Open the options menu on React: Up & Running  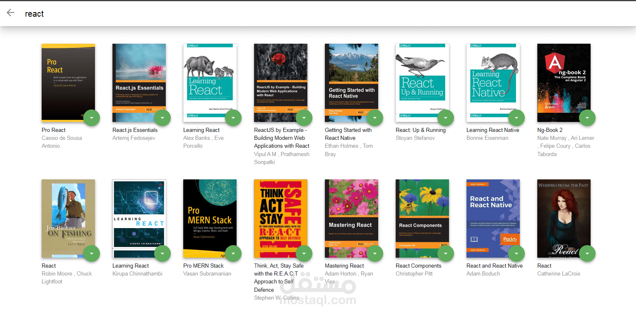coord(446,118)
